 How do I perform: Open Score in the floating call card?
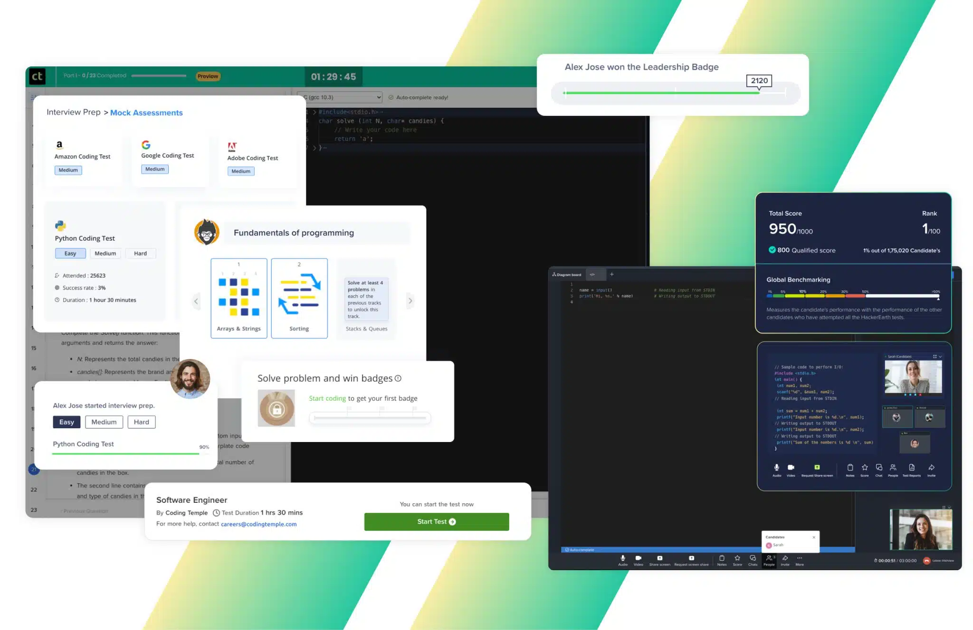tap(865, 470)
